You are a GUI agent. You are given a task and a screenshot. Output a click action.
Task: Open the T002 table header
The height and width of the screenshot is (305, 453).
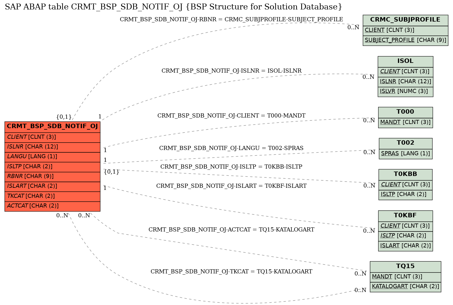[406, 143]
